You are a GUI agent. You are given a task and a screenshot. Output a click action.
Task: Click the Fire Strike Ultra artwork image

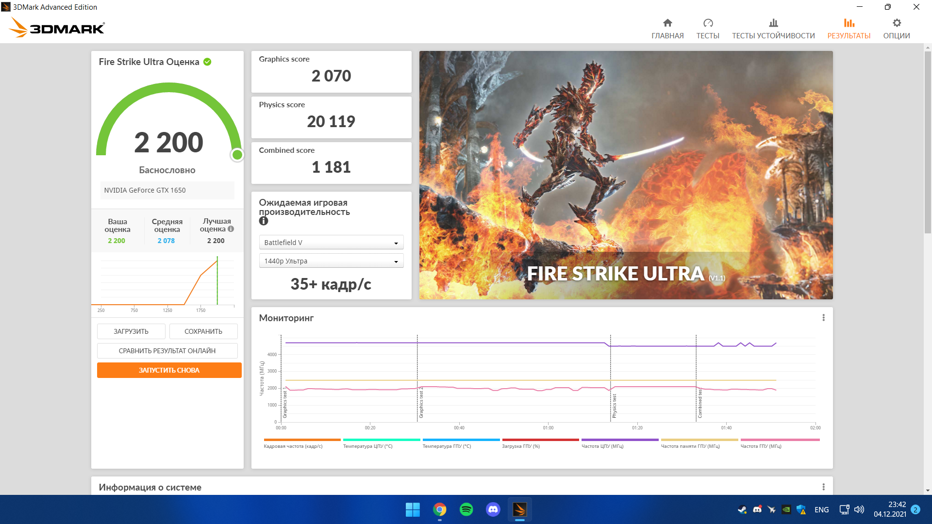click(x=626, y=175)
